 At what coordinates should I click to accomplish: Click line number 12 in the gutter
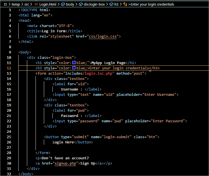pyautogui.click(x=9, y=68)
